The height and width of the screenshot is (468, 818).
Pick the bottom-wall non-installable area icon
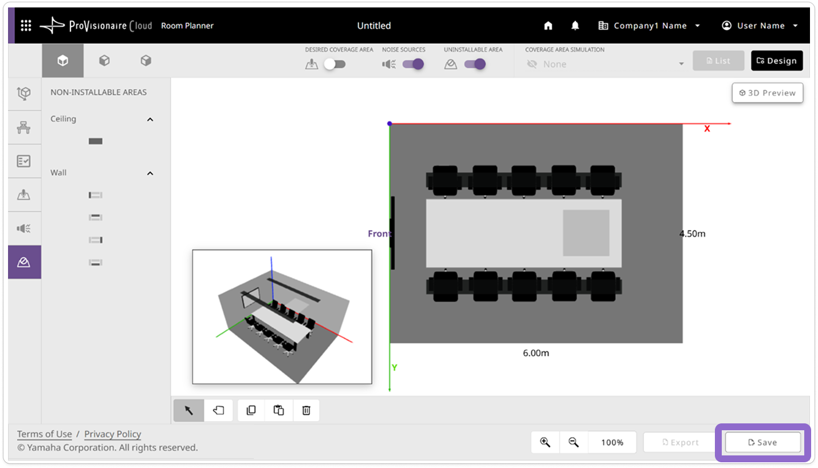tap(96, 263)
